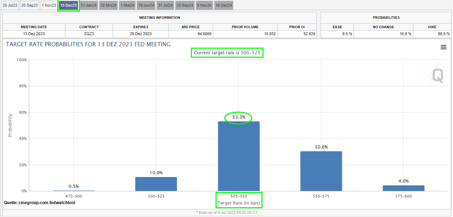Switch to the 31 Jan24 tab

(89, 5)
